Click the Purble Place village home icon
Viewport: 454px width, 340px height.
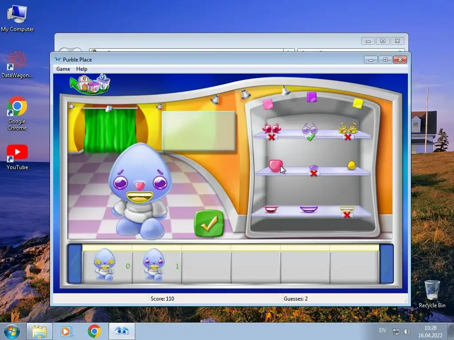(90, 84)
